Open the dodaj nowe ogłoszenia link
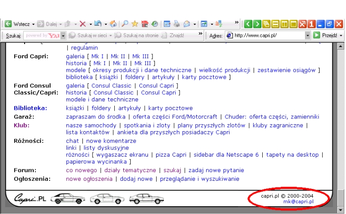 click(136, 179)
